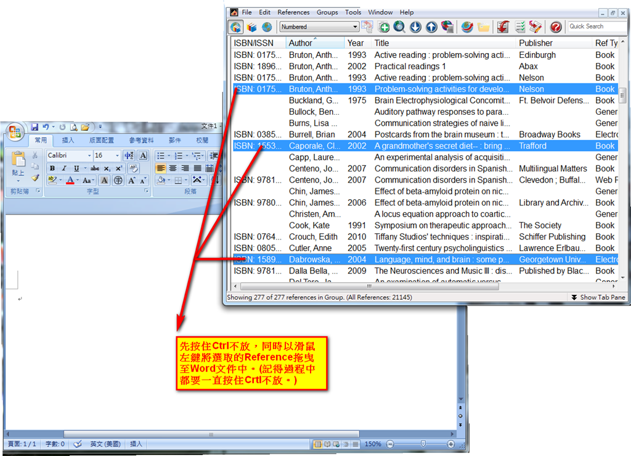Open the File menu in EndNote
Image resolution: width=631 pixels, height=456 pixels.
coord(246,12)
